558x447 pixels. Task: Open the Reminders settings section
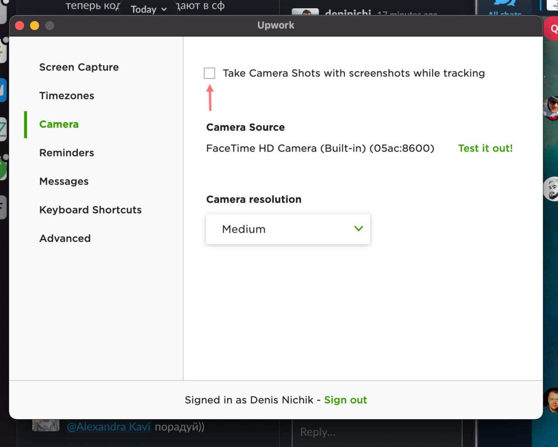[67, 153]
